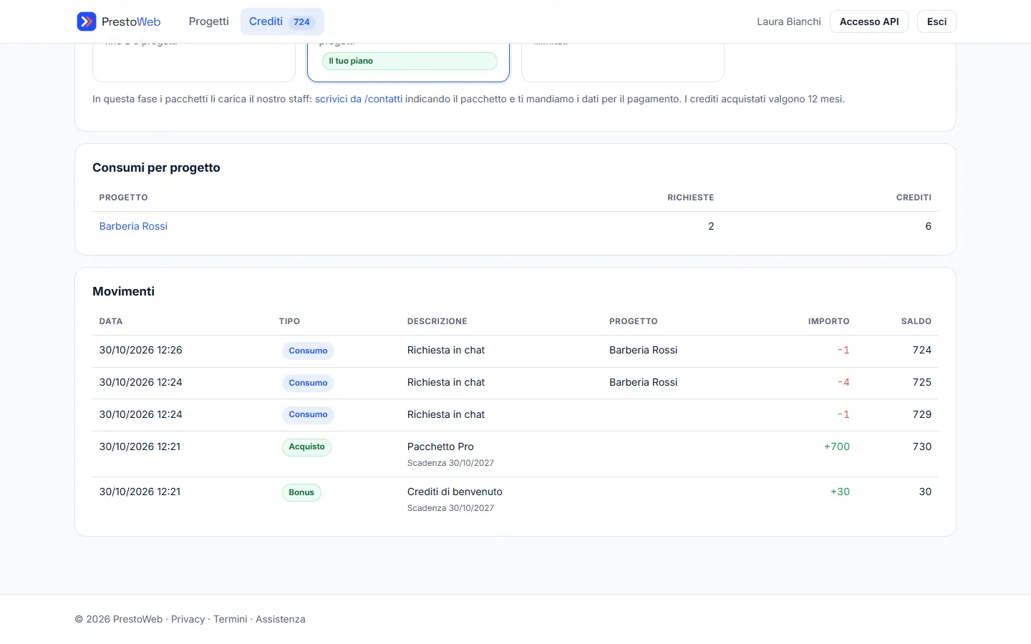Log out with the Esci button
Viewport: 1031px width, 644px height.
coord(936,21)
